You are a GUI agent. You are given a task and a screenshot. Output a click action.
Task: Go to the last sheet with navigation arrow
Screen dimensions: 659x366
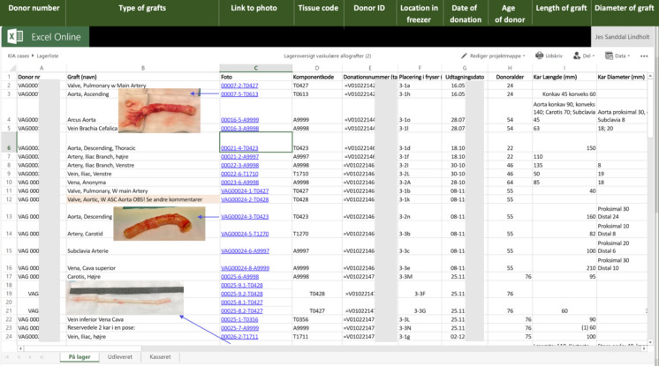(x=42, y=356)
